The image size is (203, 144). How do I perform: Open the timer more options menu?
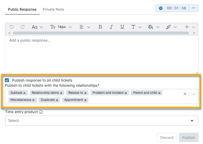pos(194,8)
